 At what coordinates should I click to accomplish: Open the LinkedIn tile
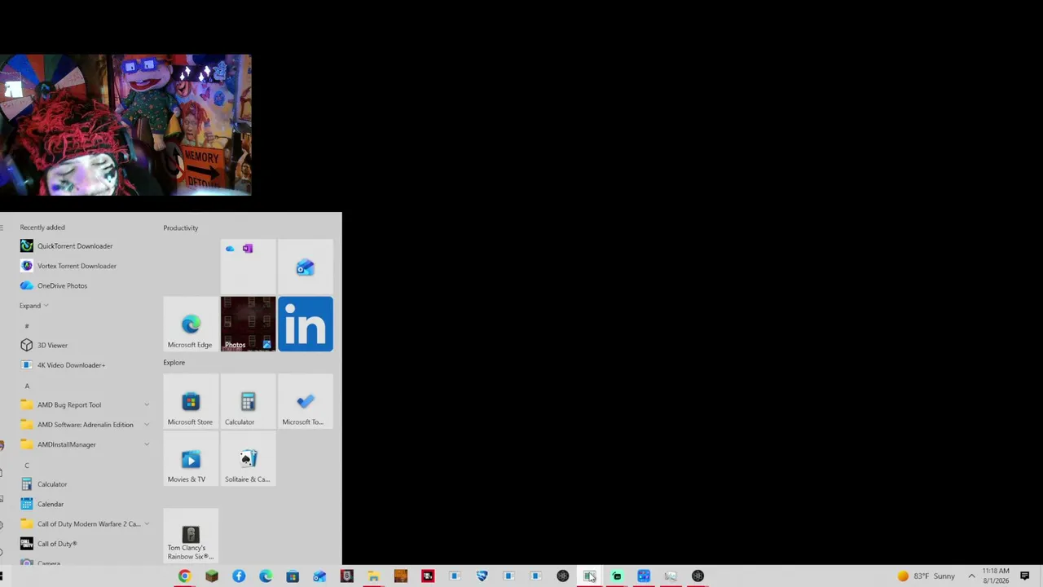306,324
